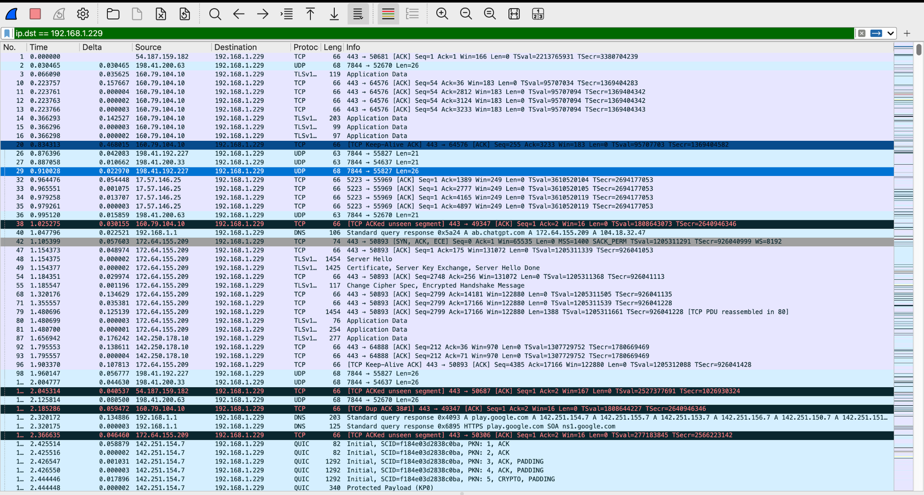The width and height of the screenshot is (924, 495).
Task: Stop the running packet capture
Action: (x=35, y=14)
